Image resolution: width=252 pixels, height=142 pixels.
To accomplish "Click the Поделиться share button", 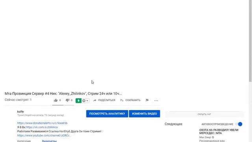I will (104, 100).
